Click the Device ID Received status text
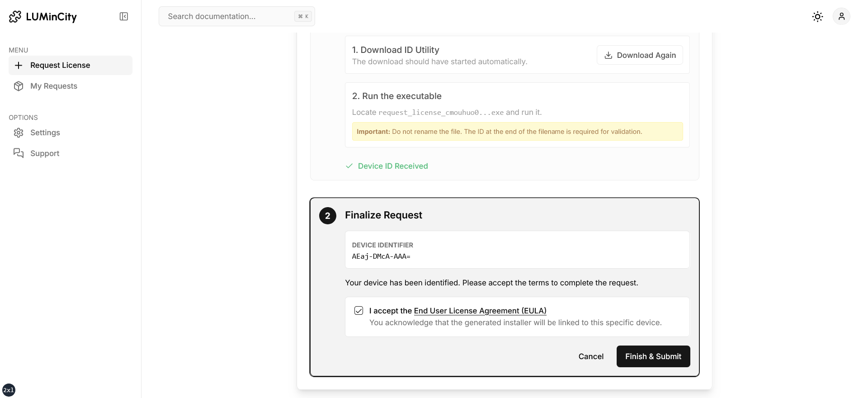The image size is (868, 398). click(x=393, y=166)
